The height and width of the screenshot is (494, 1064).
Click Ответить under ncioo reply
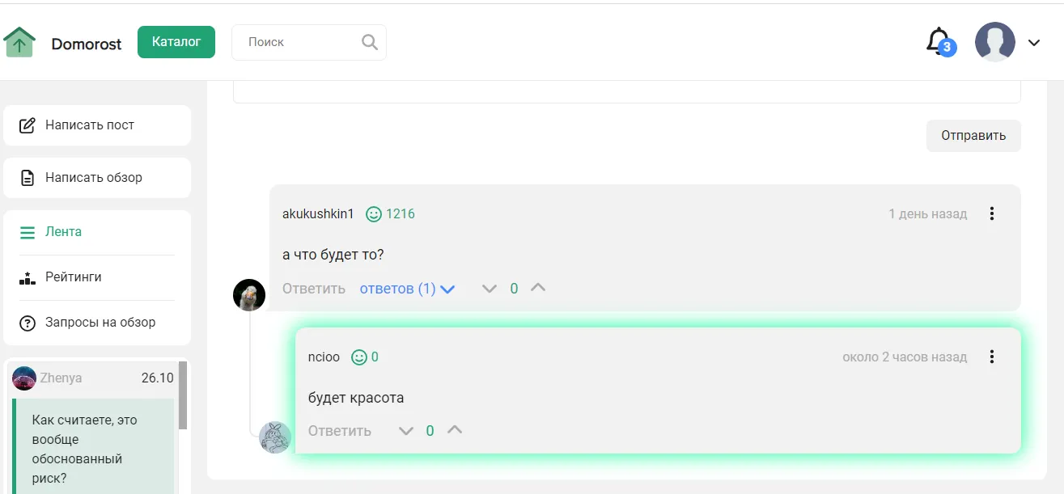(x=339, y=431)
